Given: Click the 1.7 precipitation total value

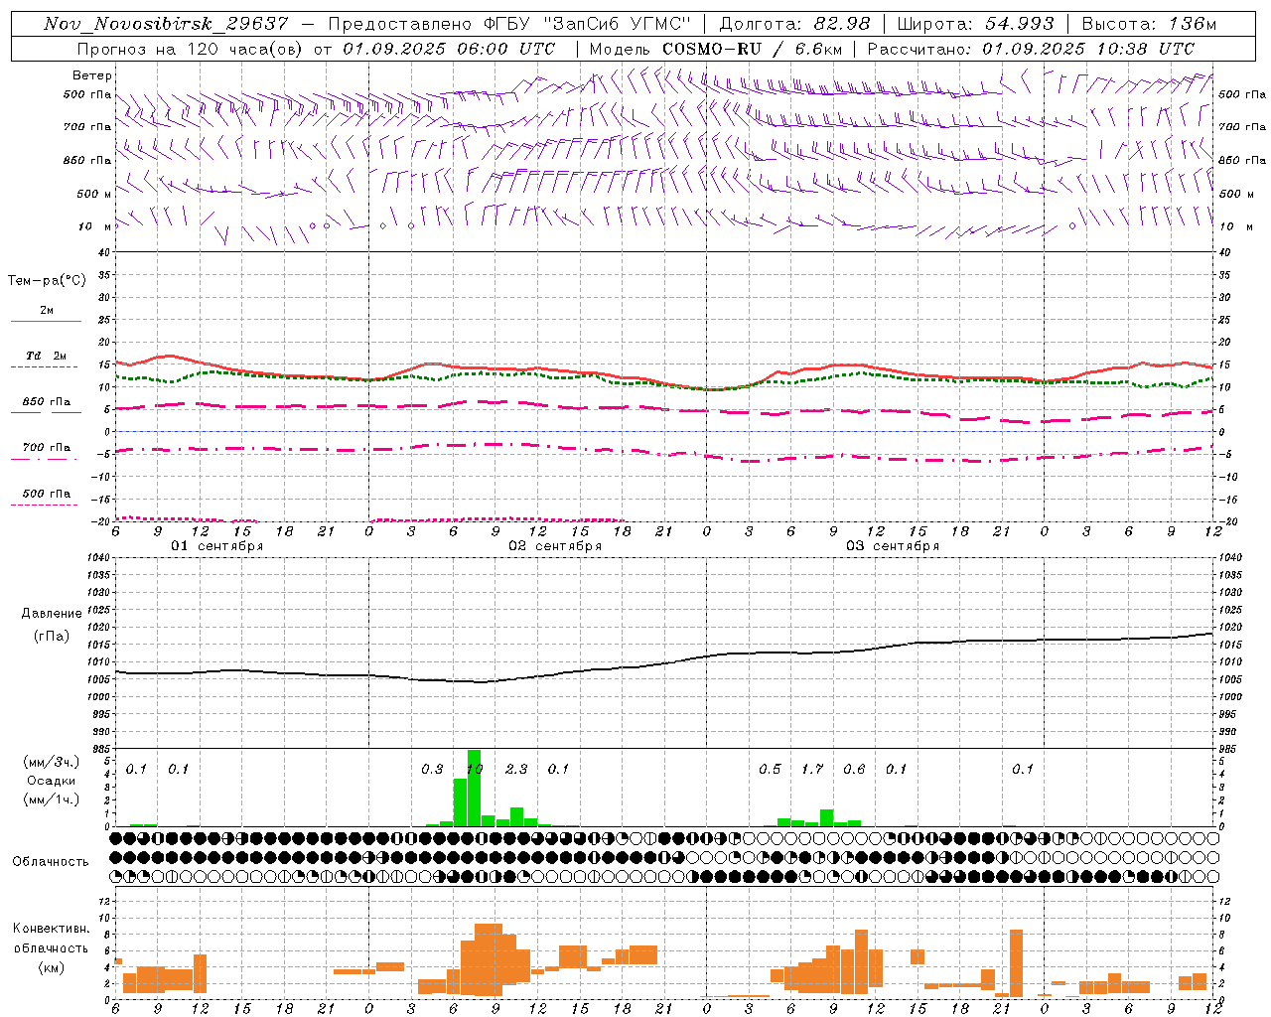Looking at the screenshot, I should (812, 769).
